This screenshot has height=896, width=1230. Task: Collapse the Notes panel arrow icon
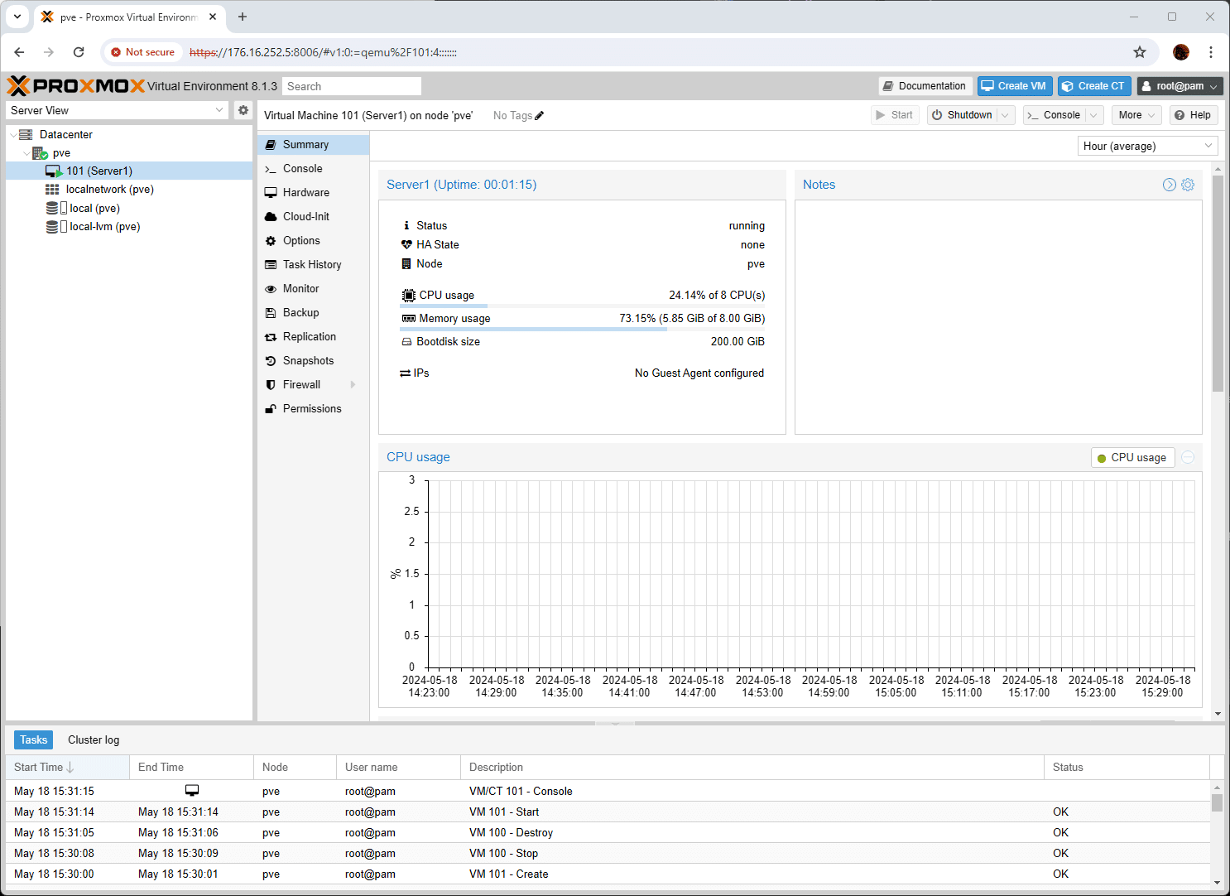(x=1169, y=185)
